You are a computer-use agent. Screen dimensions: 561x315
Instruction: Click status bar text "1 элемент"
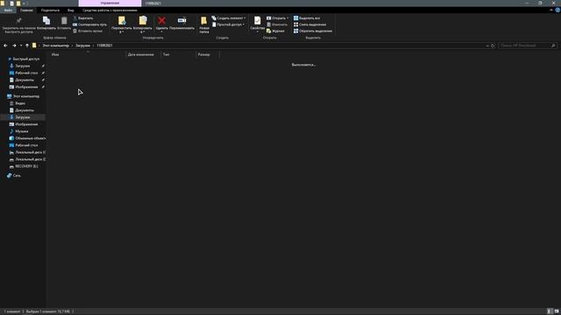12,311
